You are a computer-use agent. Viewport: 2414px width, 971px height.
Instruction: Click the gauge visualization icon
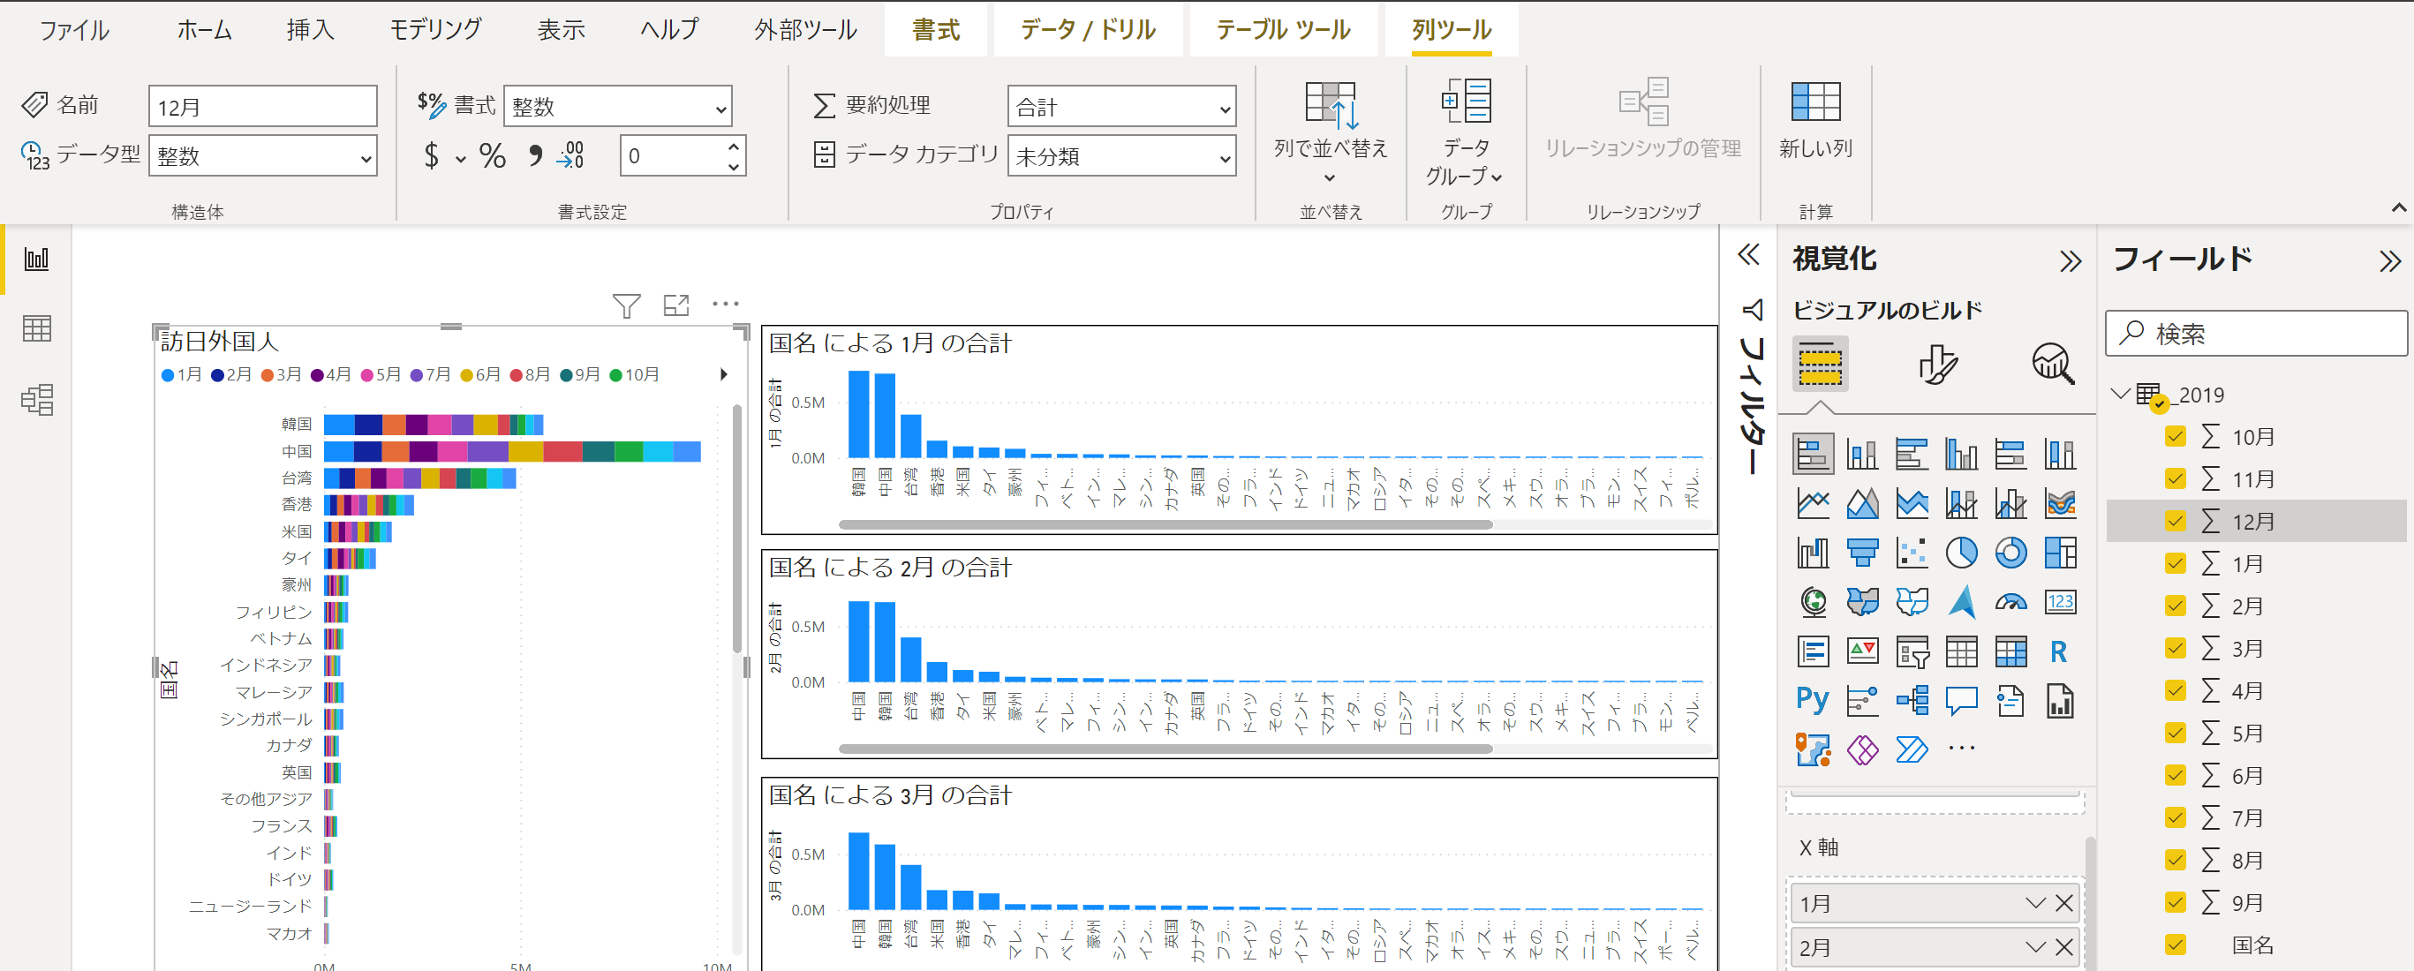pos(2010,602)
